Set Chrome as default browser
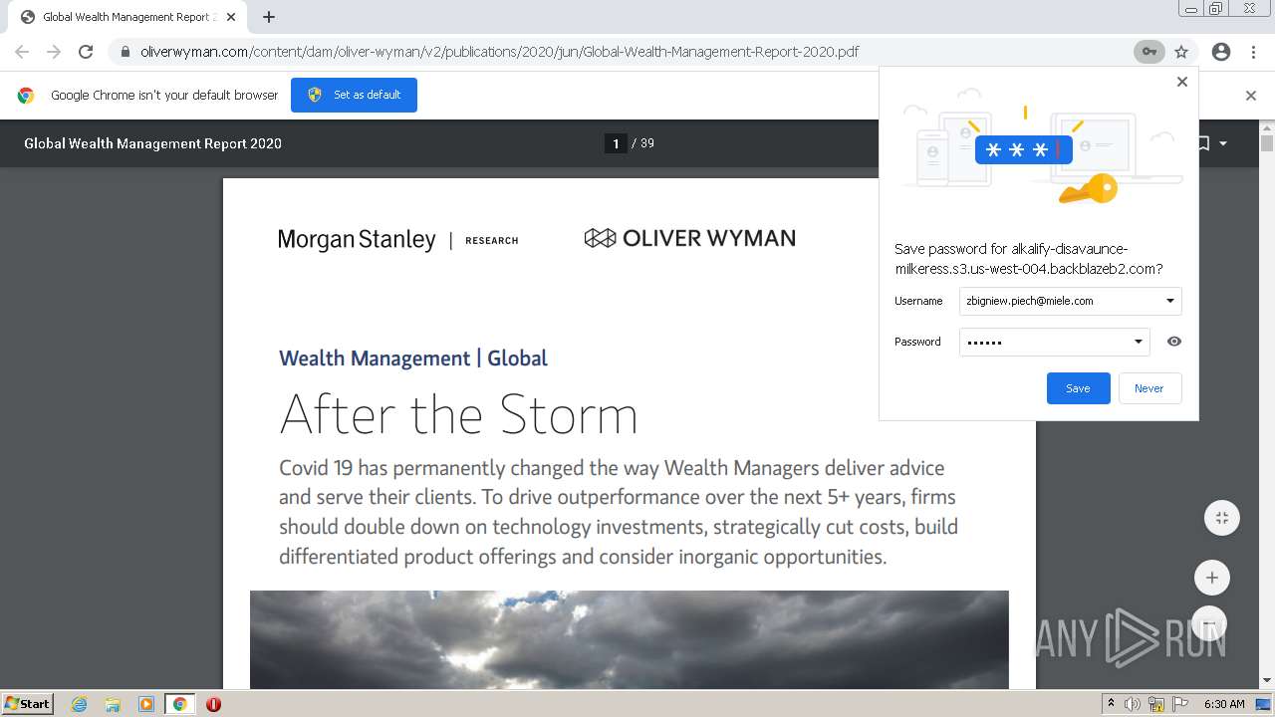The image size is (1275, 717). click(354, 95)
